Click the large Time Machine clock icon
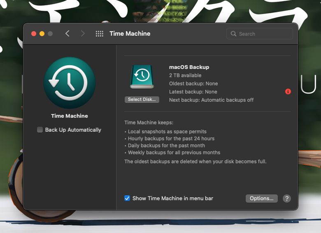321x233 pixels. pyautogui.click(x=70, y=83)
